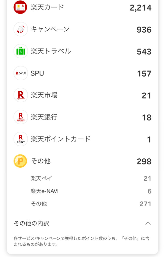Open the 楽天市場 row showing 21 points
The height and width of the screenshot is (257, 165).
[x=82, y=95]
